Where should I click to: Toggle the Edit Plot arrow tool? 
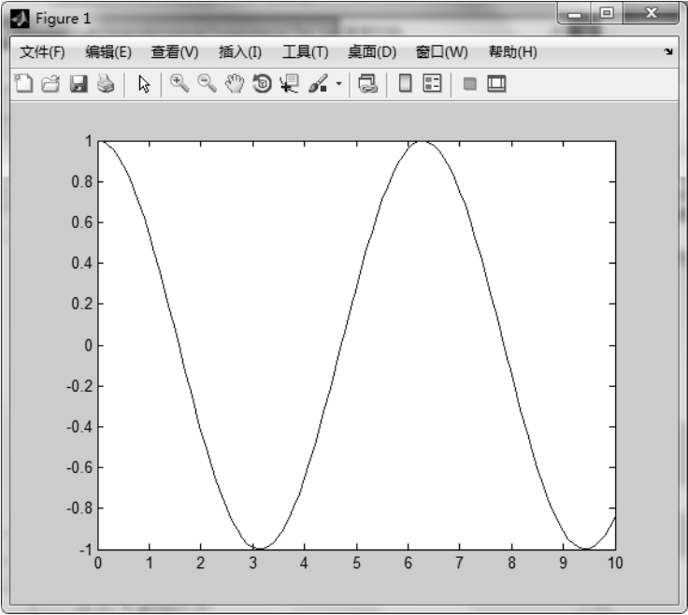[144, 84]
